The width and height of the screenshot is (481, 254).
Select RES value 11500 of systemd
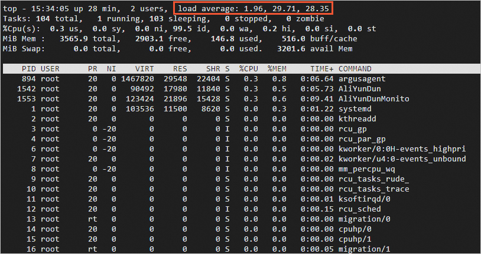pos(175,109)
